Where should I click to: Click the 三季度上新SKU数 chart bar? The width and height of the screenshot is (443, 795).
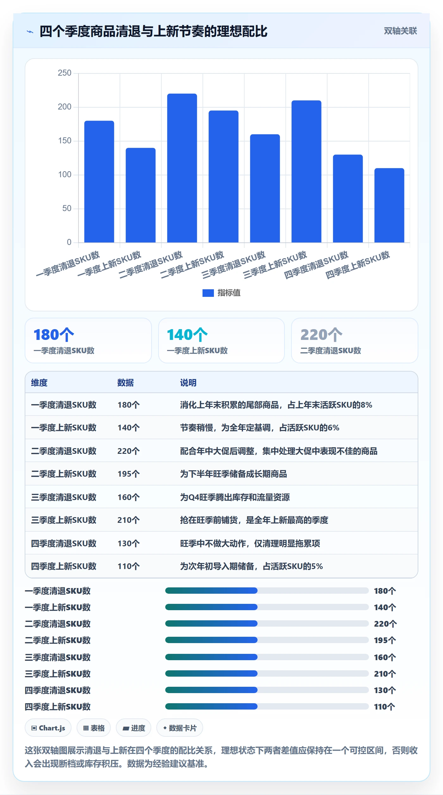[x=306, y=172]
